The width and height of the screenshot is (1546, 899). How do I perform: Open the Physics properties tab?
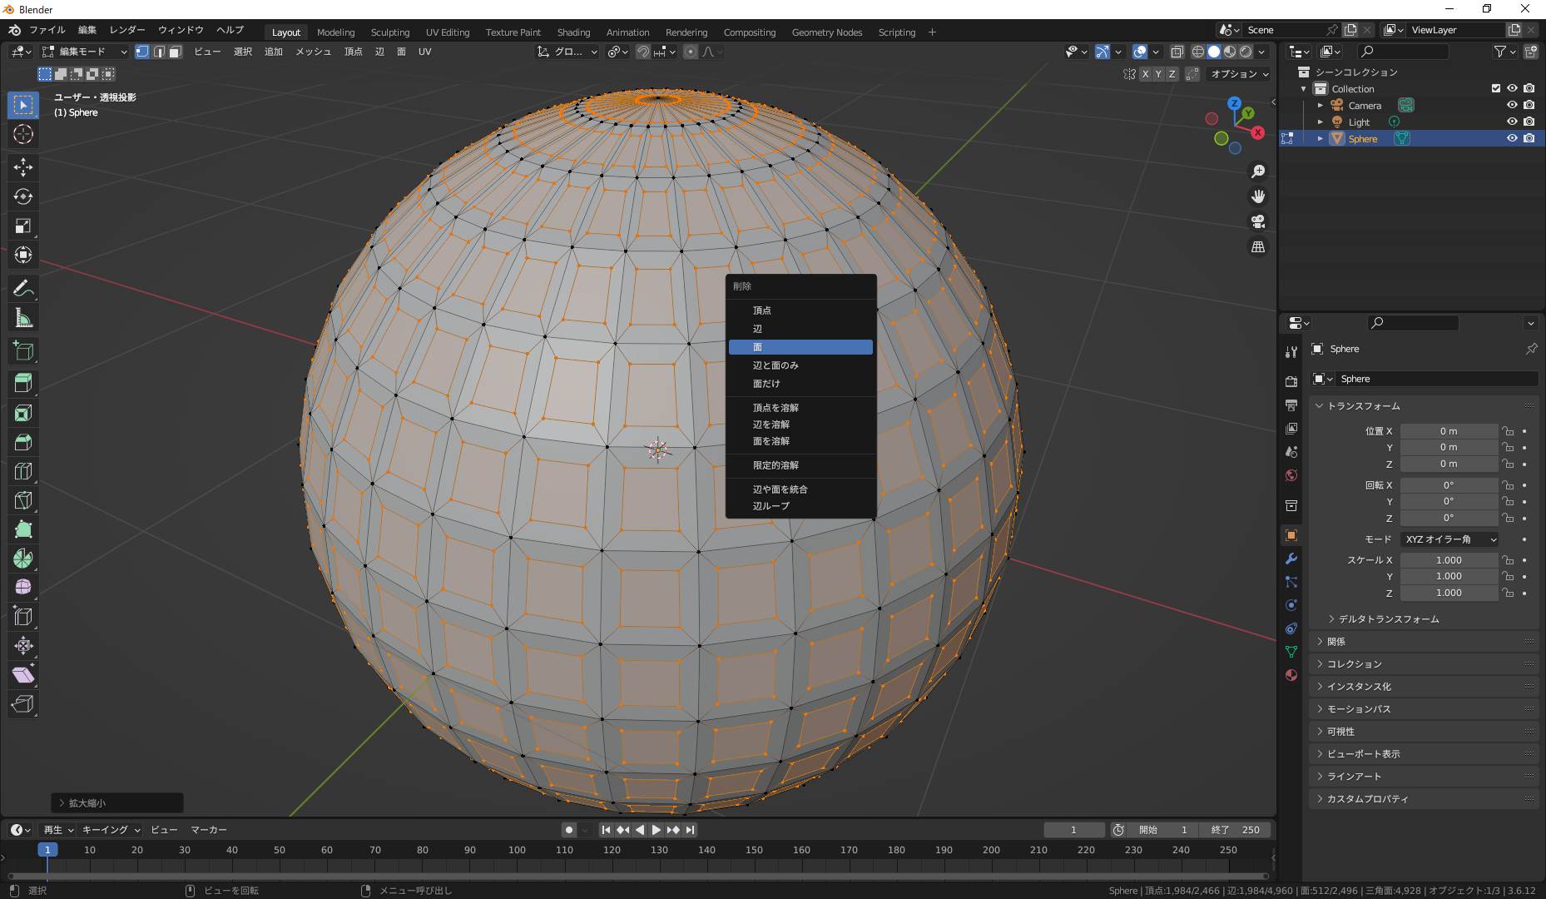tap(1291, 605)
